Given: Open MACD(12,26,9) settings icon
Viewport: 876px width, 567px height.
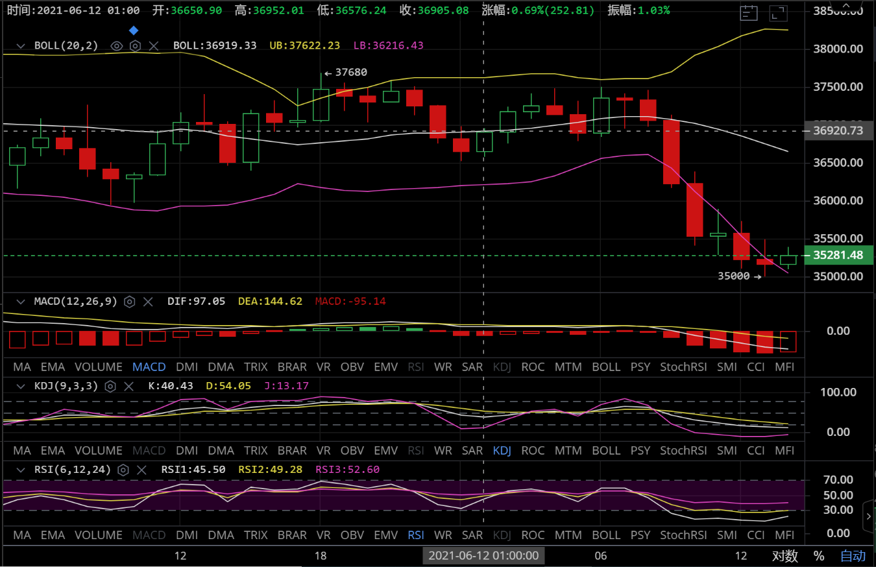Looking at the screenshot, I should 130,302.
